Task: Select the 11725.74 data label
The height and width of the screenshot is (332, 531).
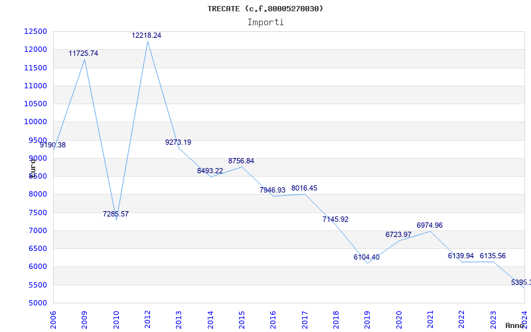Action: pyautogui.click(x=84, y=53)
